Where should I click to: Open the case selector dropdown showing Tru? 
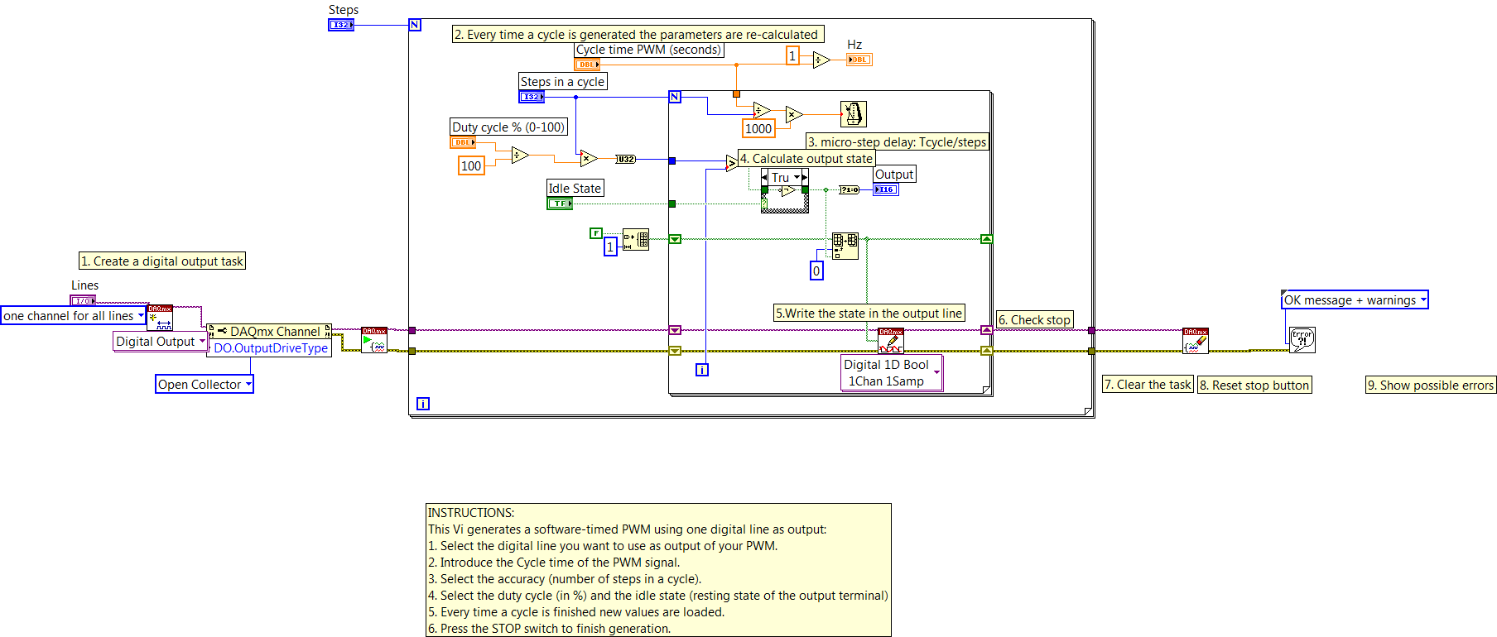[x=797, y=177]
